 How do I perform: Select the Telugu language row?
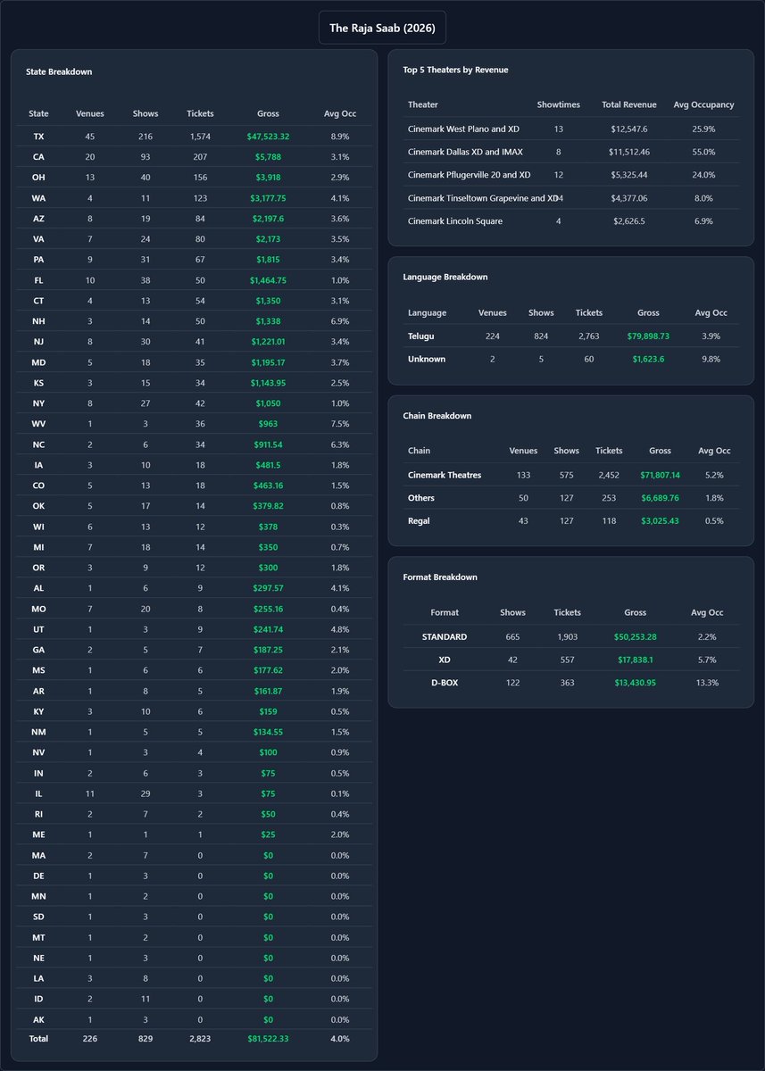pyautogui.click(x=571, y=336)
